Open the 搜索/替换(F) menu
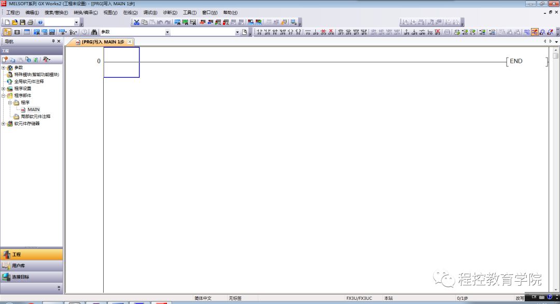560x304 pixels. point(56,12)
